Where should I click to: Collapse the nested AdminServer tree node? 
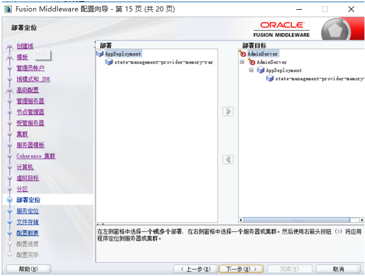click(242, 62)
